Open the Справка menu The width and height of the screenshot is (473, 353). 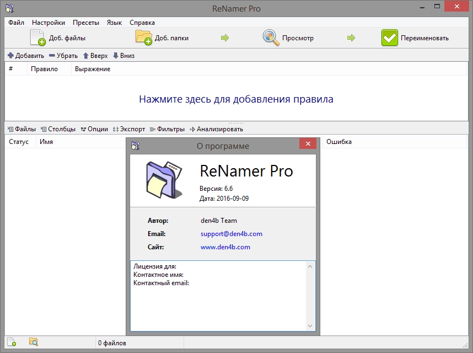[x=142, y=23]
